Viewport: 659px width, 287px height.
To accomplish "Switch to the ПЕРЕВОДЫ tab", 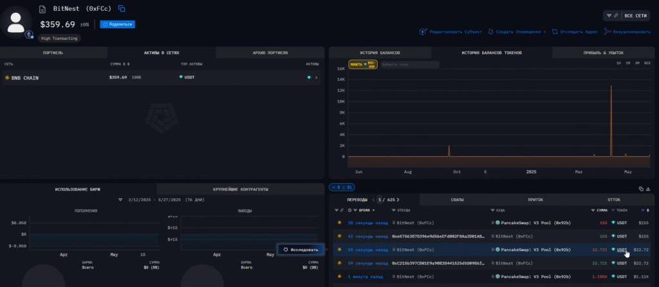I will pos(358,200).
